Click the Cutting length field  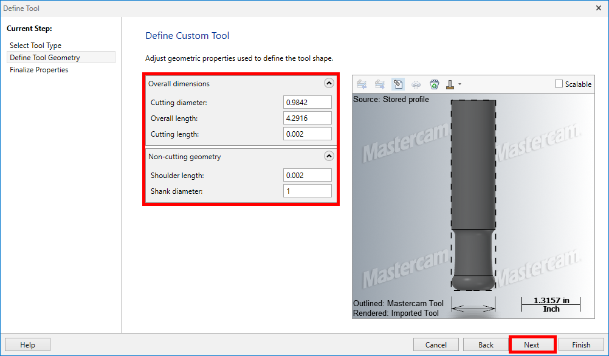point(307,134)
